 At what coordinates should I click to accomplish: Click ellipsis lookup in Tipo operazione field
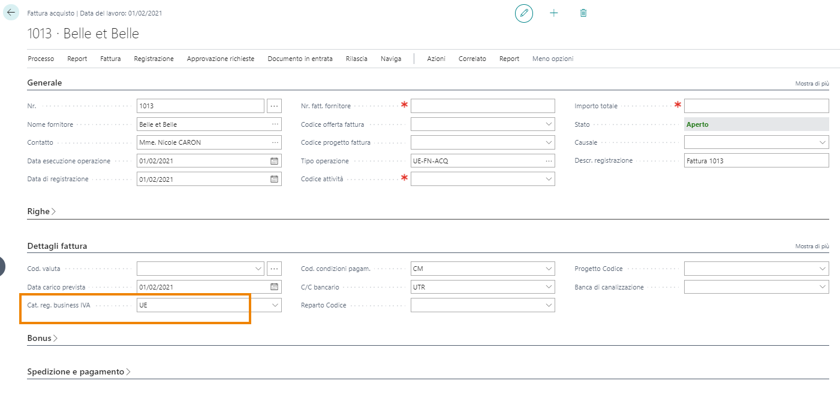(548, 161)
